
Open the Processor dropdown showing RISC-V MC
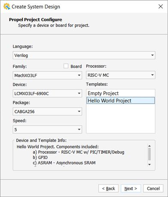(120, 75)
